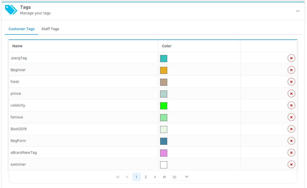Image resolution: width=307 pixels, height=188 pixels.
Task: Delete the JoergTag tag
Action: pyautogui.click(x=291, y=58)
